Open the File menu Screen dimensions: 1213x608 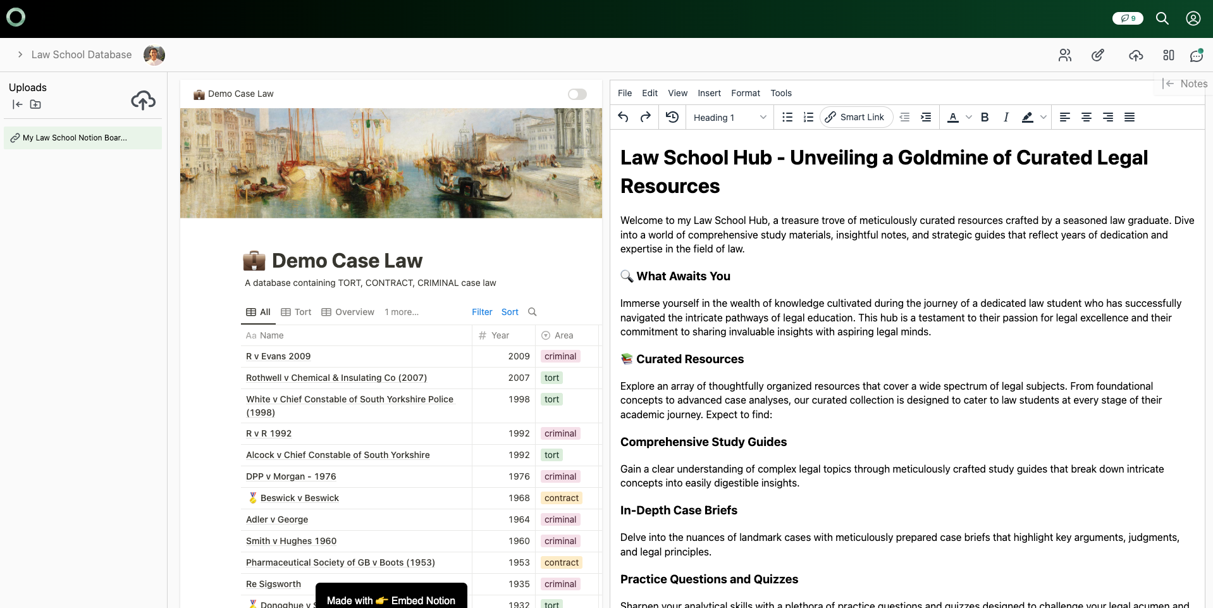tap(625, 93)
